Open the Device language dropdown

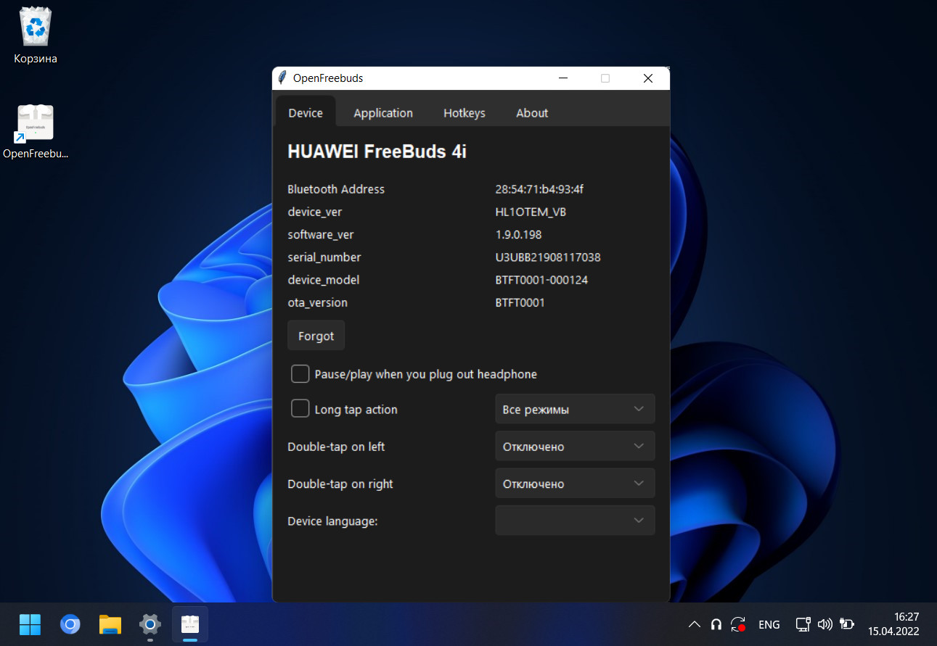[575, 521]
